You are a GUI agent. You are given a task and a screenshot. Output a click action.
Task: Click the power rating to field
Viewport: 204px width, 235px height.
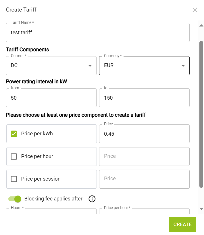click(x=144, y=98)
